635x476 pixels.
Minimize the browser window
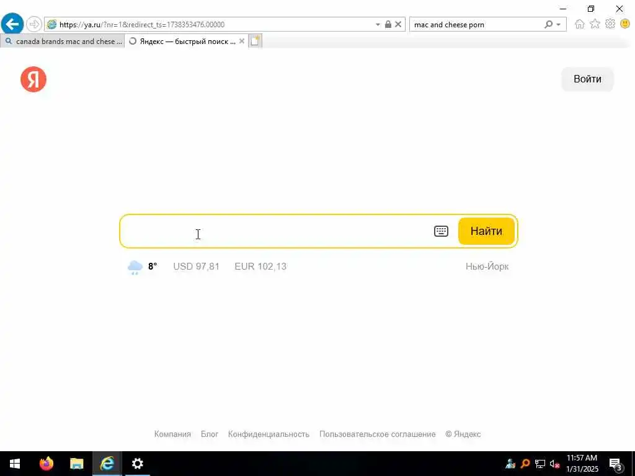point(563,9)
